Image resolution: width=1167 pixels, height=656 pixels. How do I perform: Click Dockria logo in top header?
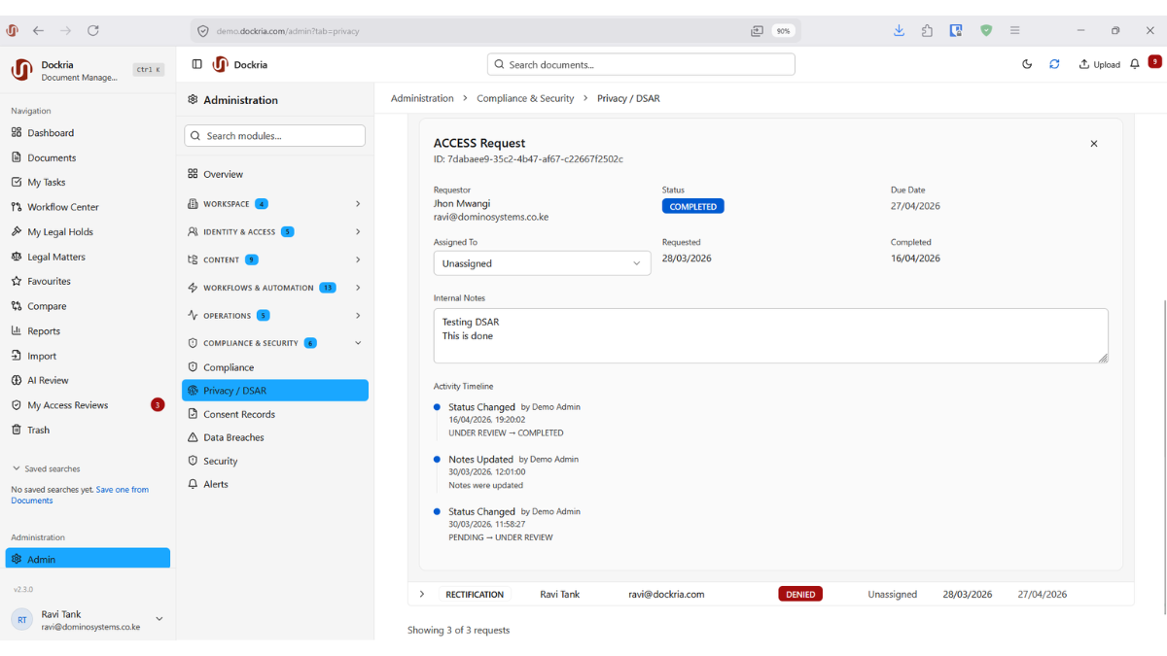click(220, 64)
